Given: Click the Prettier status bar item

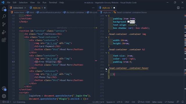Looking at the screenshot, I should (169, 102).
